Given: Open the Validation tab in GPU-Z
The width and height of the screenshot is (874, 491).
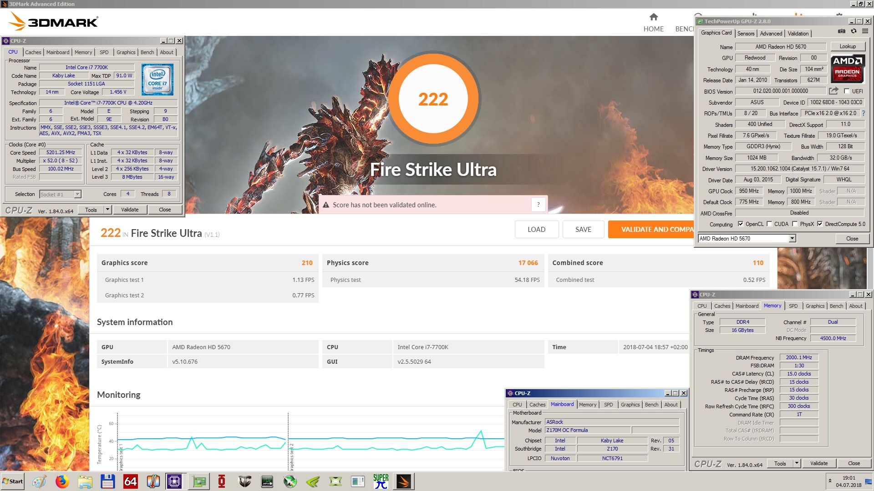Looking at the screenshot, I should (798, 34).
